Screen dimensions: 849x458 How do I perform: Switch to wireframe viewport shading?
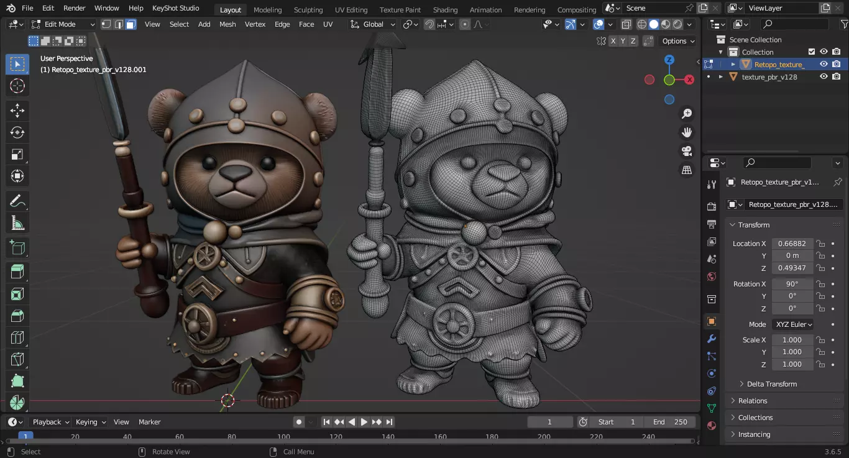[642, 24]
